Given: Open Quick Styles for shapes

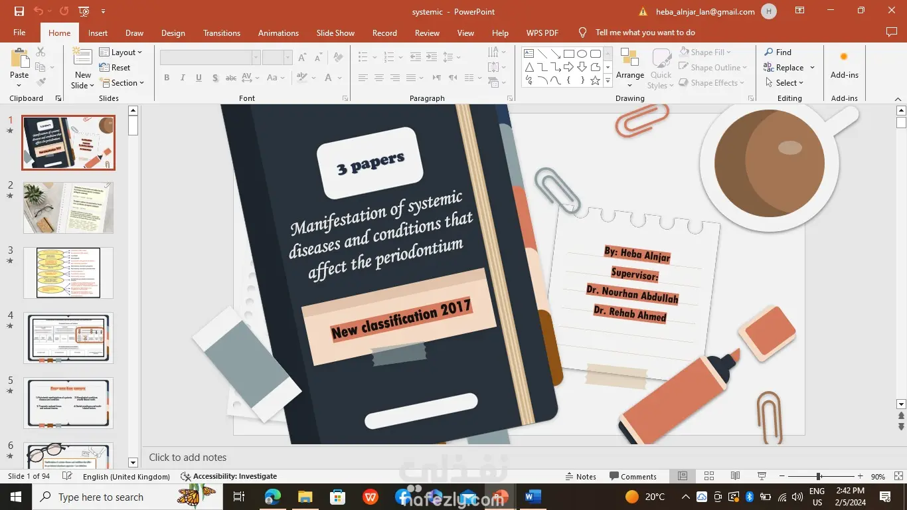Looking at the screenshot, I should 661,68.
